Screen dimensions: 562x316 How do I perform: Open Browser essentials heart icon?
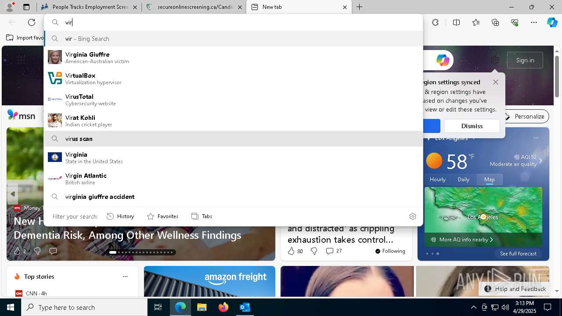pyautogui.click(x=515, y=22)
